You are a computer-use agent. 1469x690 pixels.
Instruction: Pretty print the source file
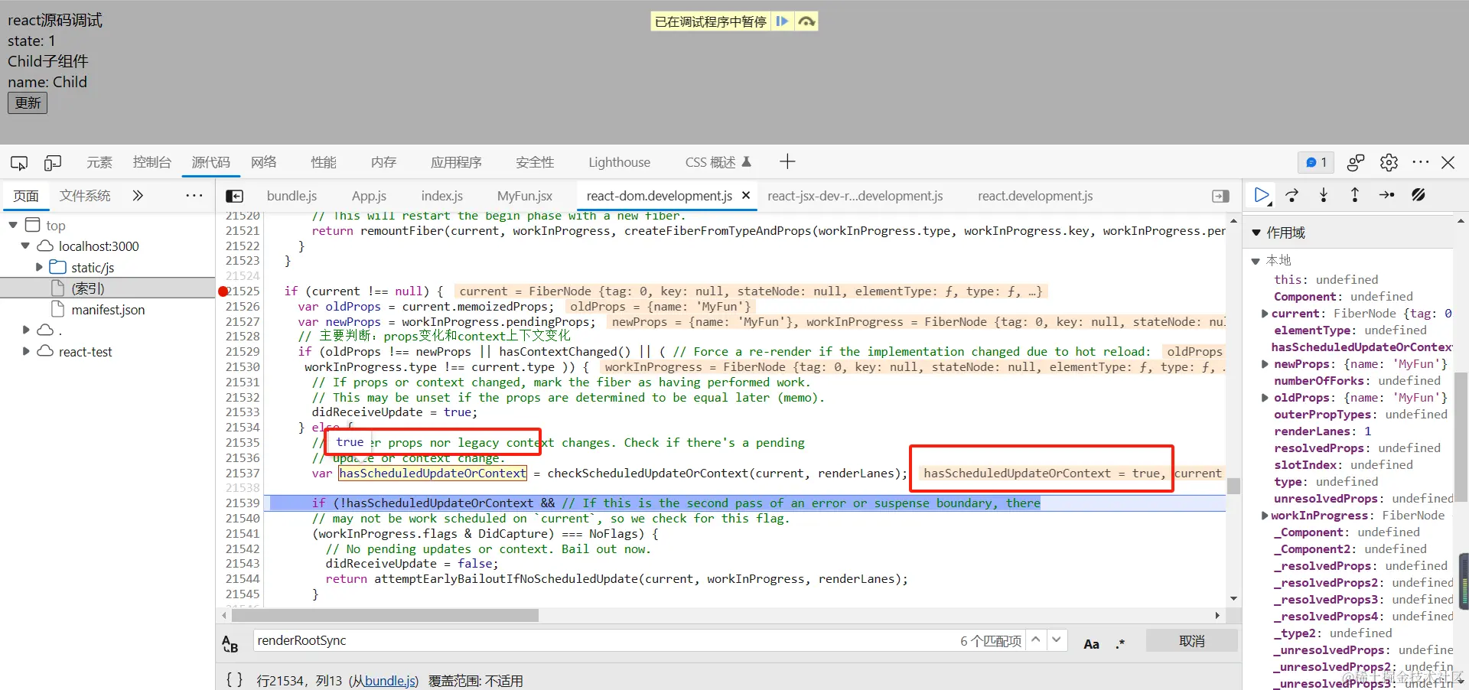pyautogui.click(x=235, y=679)
